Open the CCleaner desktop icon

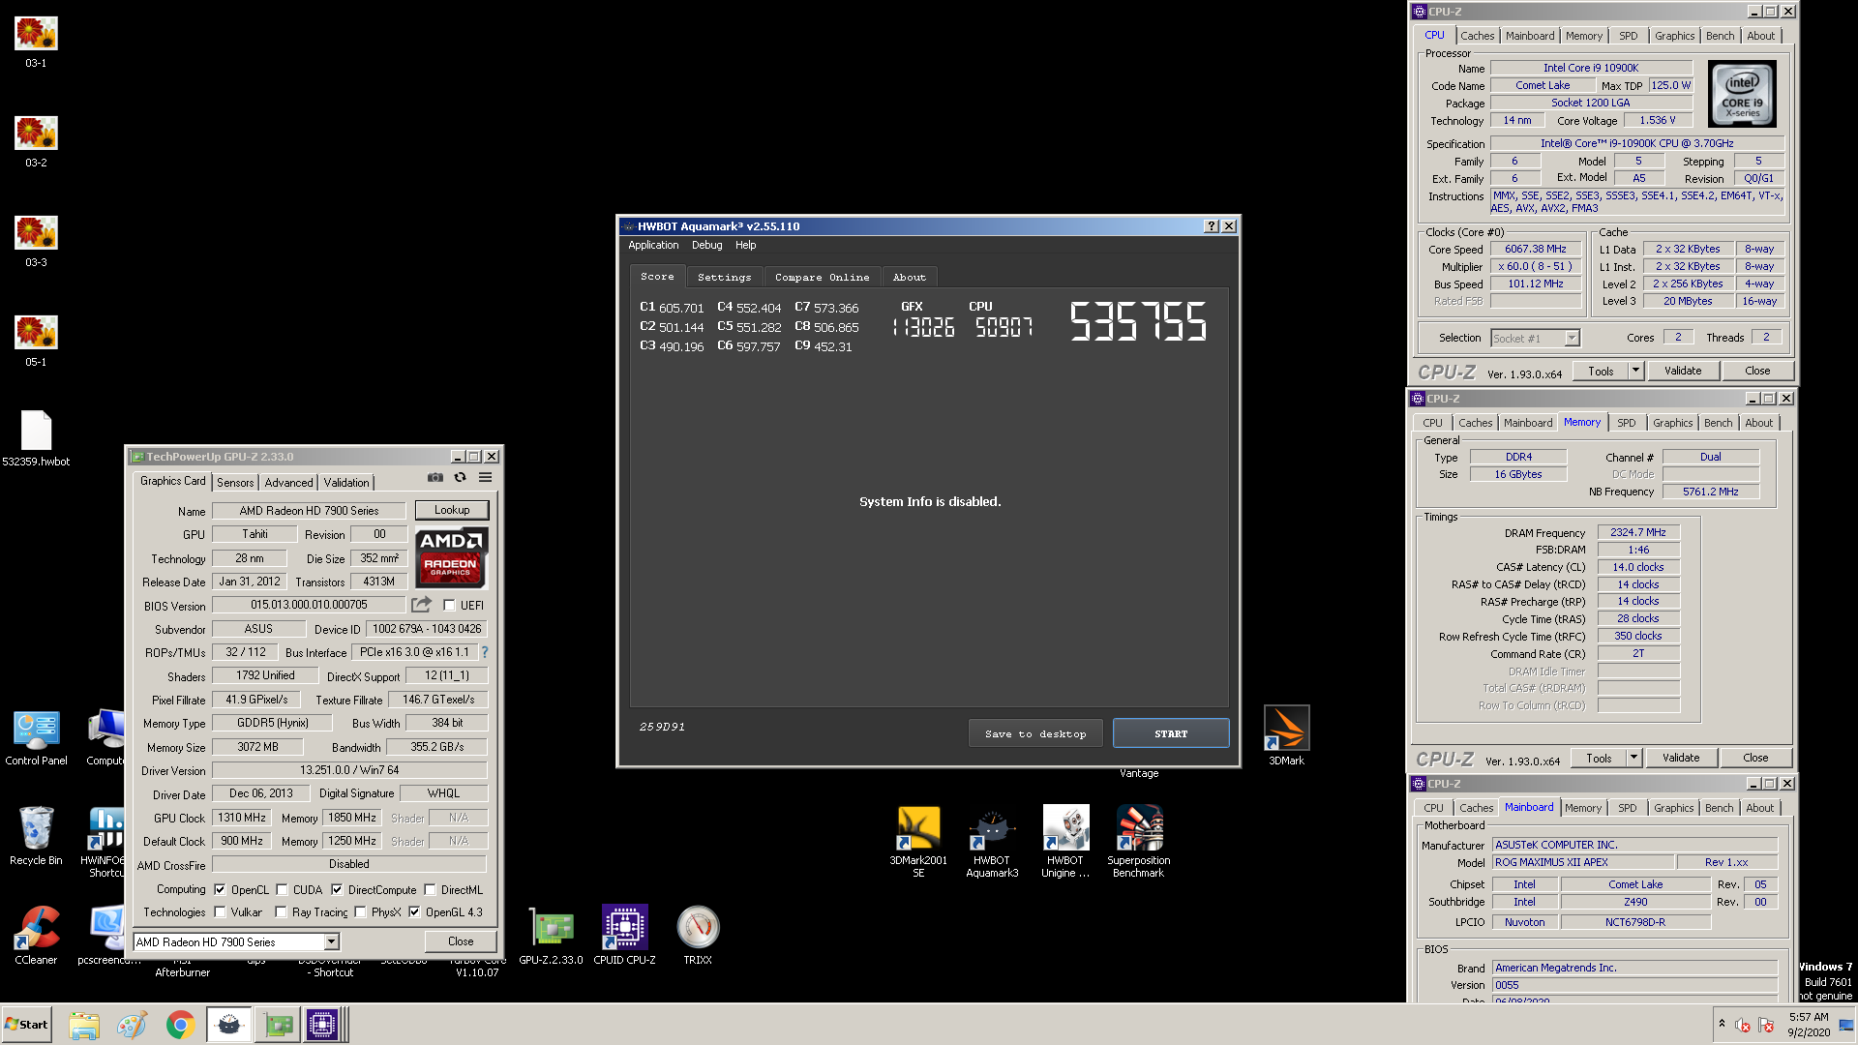[36, 935]
